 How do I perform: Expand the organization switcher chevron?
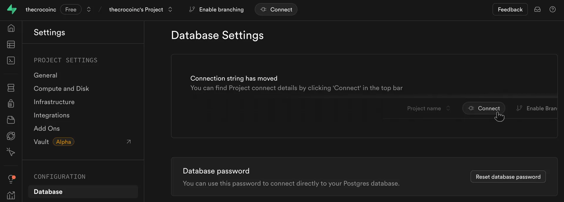pyautogui.click(x=89, y=9)
